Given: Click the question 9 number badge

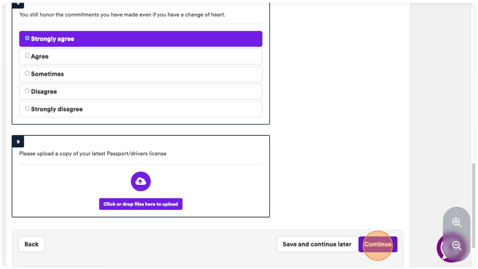Looking at the screenshot, I should (x=18, y=141).
